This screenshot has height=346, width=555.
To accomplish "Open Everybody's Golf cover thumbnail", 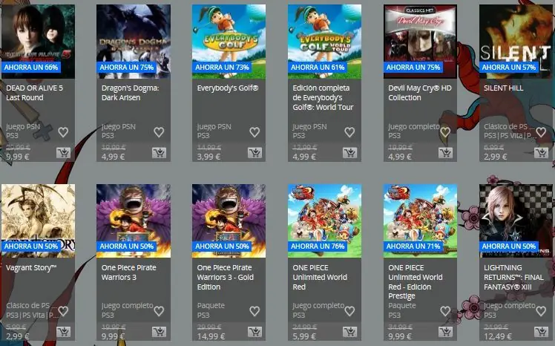I will coord(229,42).
